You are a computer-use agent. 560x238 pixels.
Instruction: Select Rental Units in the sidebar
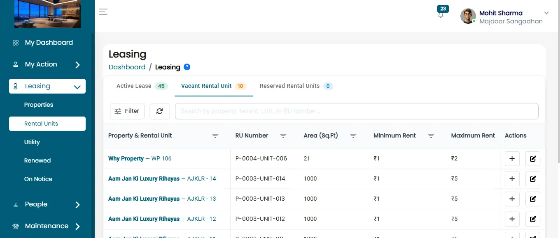point(47,124)
